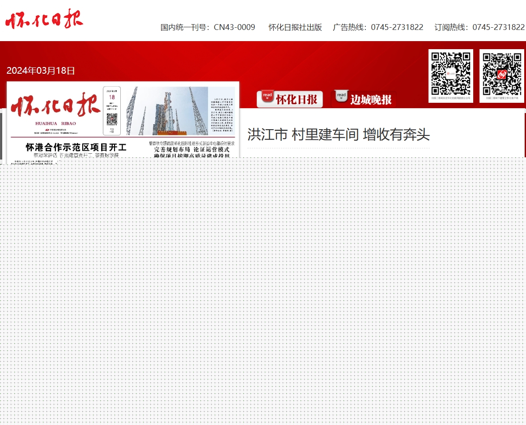Click article title 洪江市 村里建车间 增收有奔头
The height and width of the screenshot is (425, 526).
tap(339, 135)
